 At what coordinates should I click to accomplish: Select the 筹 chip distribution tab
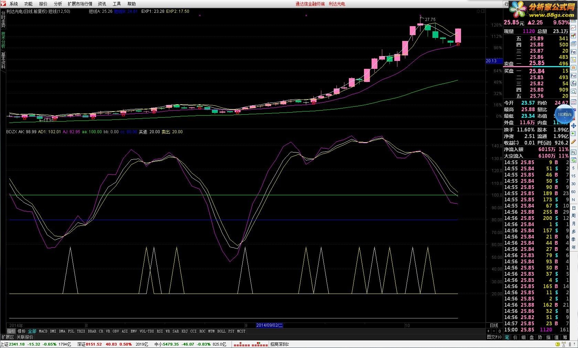click(x=565, y=337)
